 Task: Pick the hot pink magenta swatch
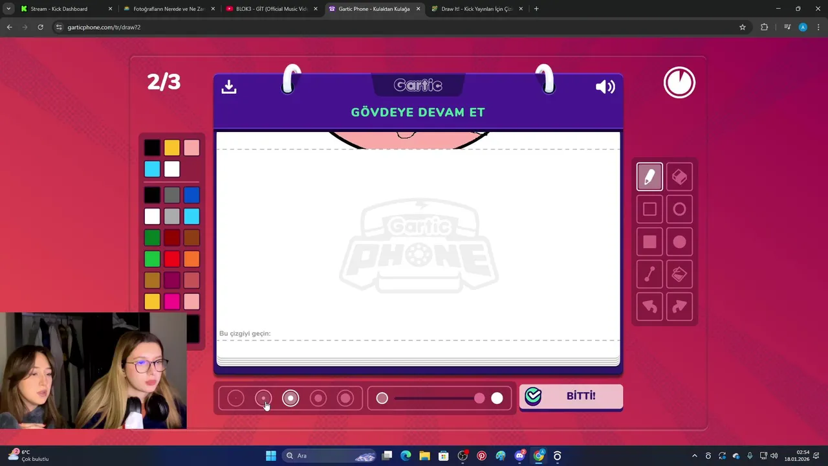pyautogui.click(x=171, y=302)
